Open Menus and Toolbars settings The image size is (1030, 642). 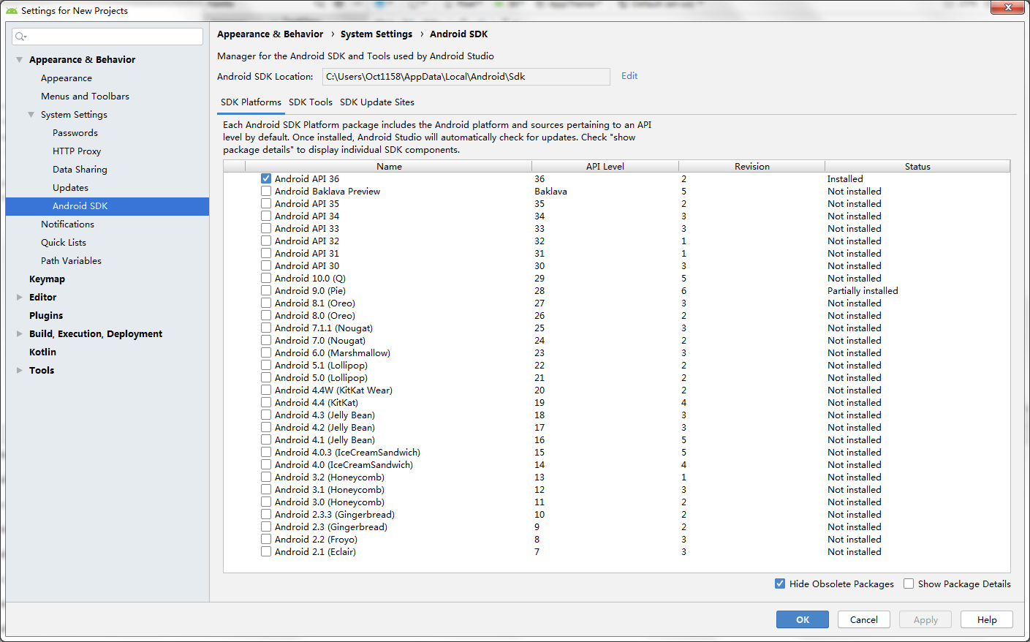pos(85,97)
